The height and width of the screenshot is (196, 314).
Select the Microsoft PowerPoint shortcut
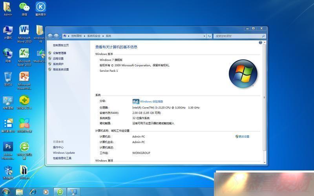[24, 81]
